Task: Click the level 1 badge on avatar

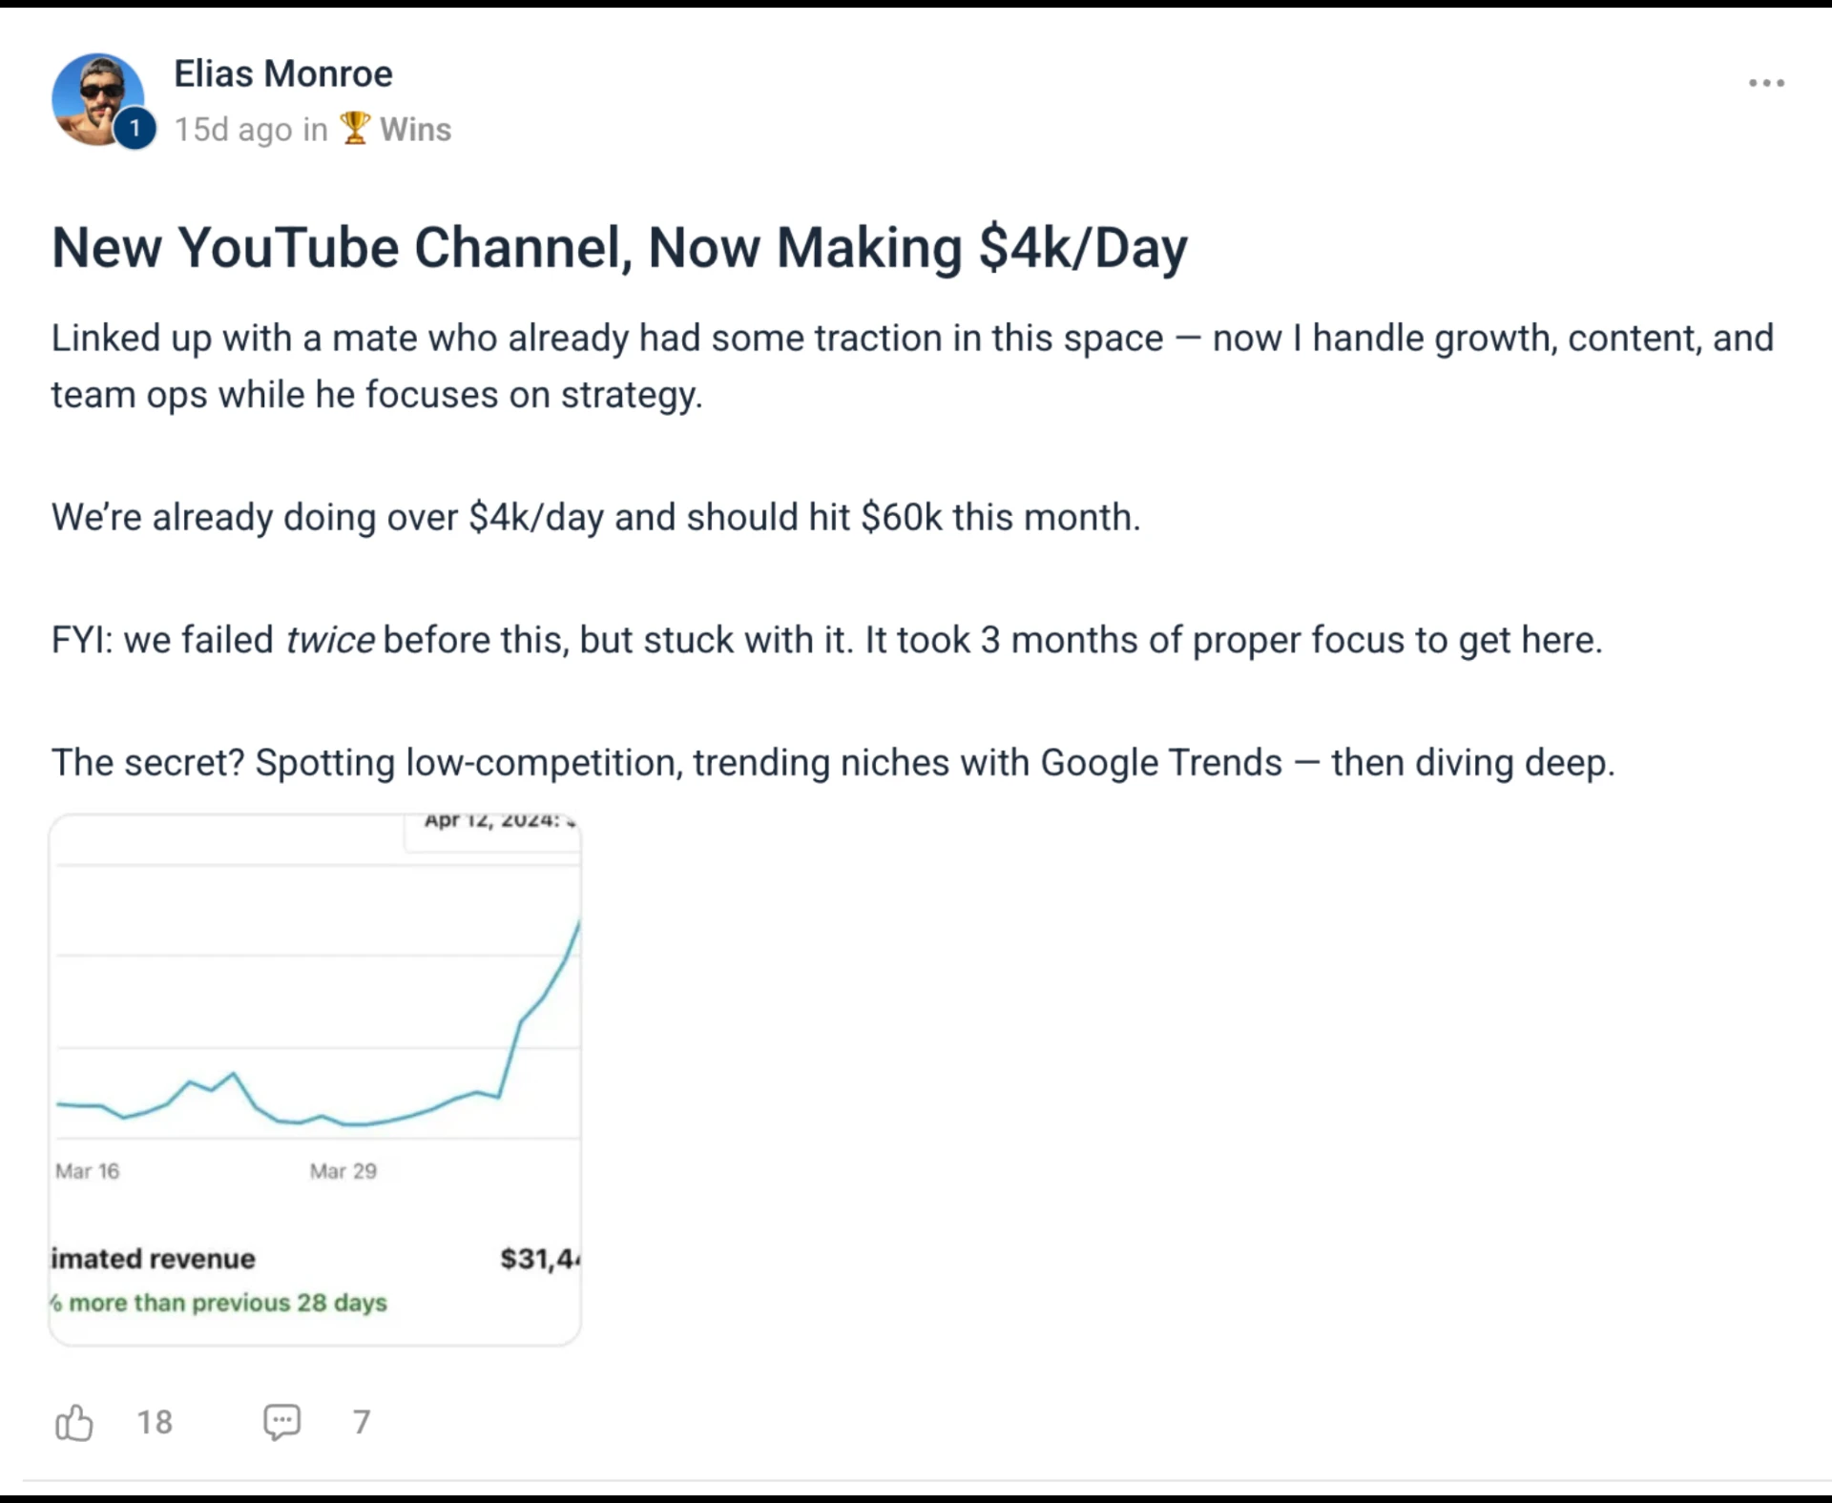Action: 135,129
